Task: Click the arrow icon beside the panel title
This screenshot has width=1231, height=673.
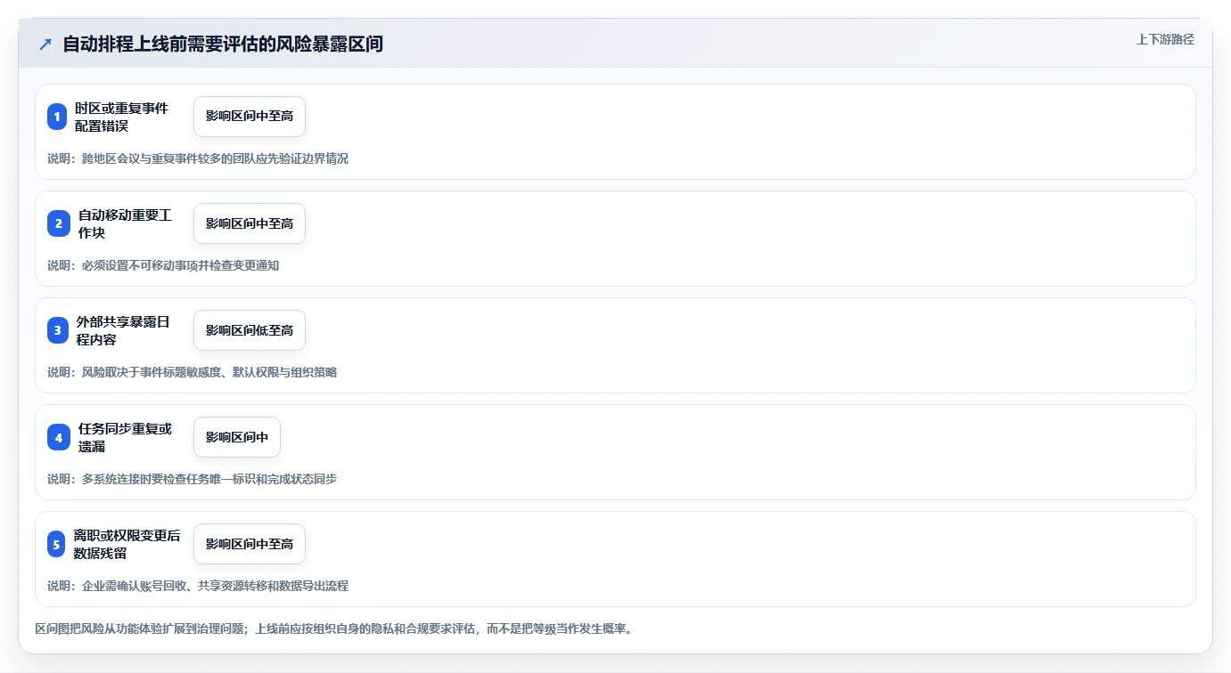Action: tap(45, 44)
